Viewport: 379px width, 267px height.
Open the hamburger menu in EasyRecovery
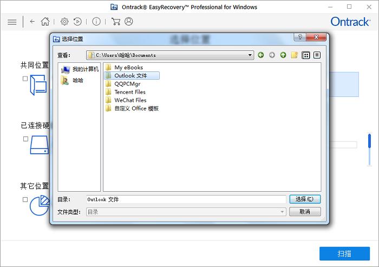(x=12, y=22)
